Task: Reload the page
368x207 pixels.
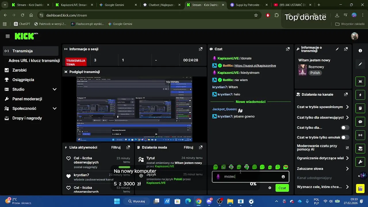Action: coord(22,15)
